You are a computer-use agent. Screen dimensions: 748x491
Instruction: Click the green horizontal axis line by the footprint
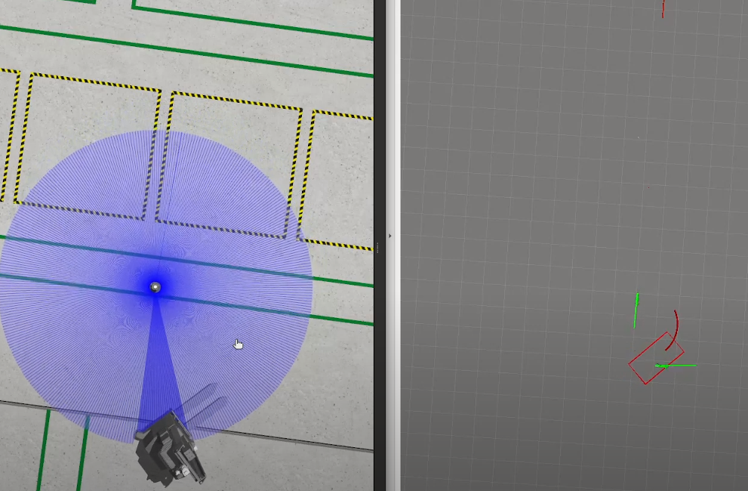[x=676, y=366]
